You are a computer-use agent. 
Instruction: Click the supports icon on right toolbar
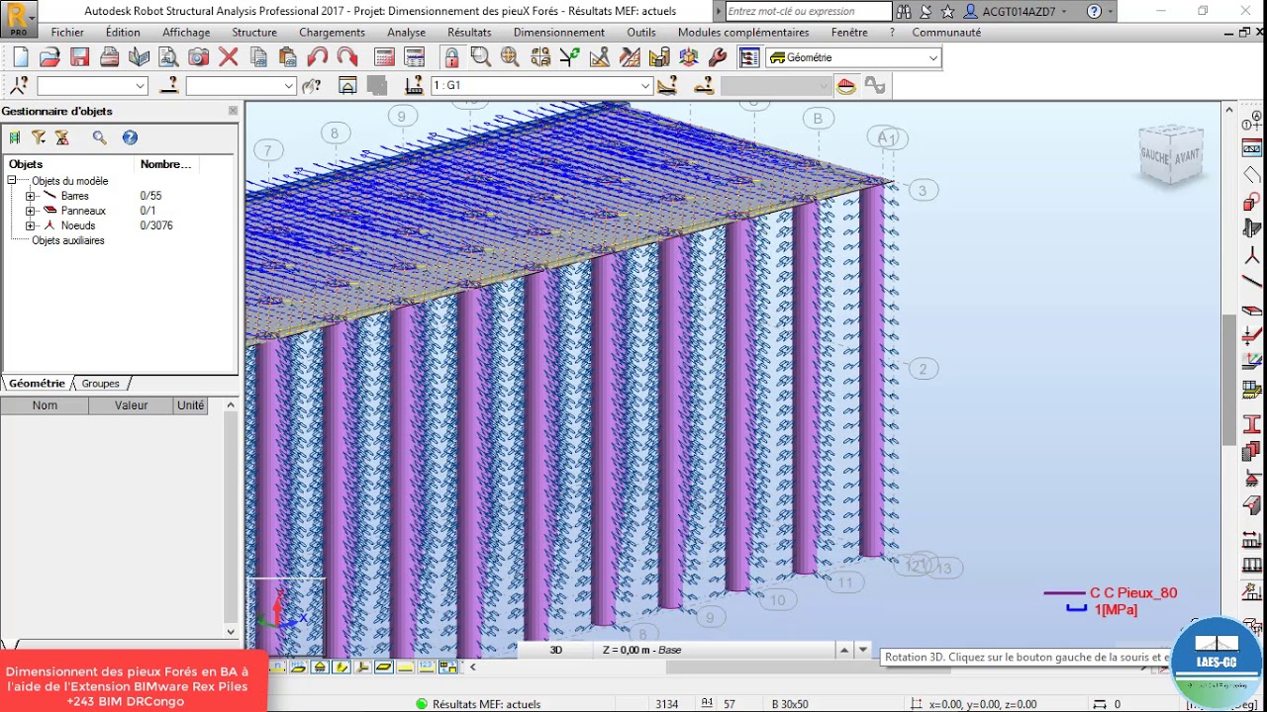click(x=1251, y=479)
